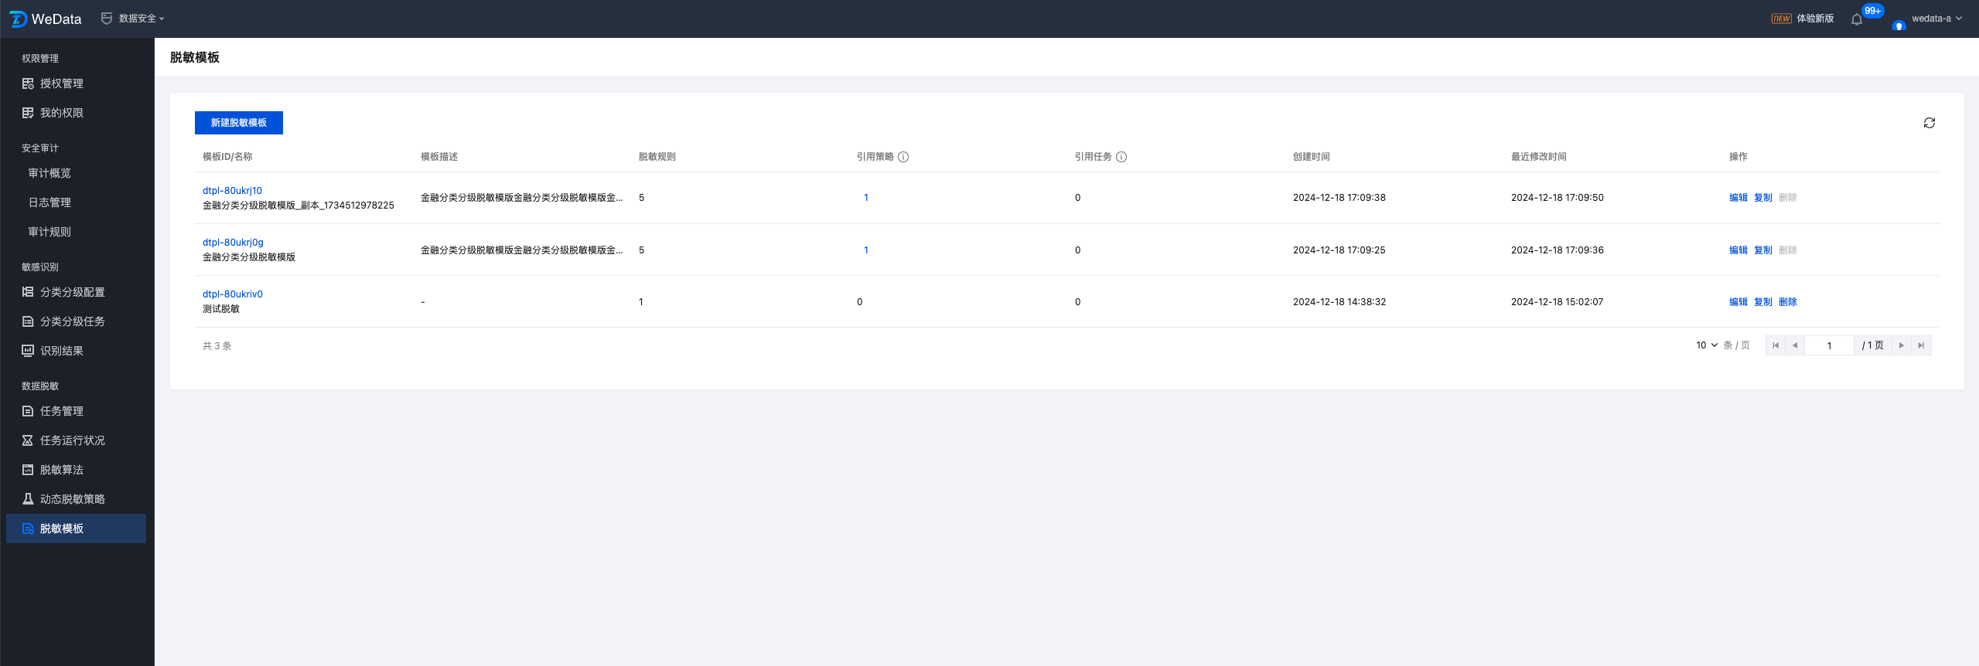The image size is (1979, 666).
Task: Click info icon next to 引用任务
Action: click(x=1121, y=157)
